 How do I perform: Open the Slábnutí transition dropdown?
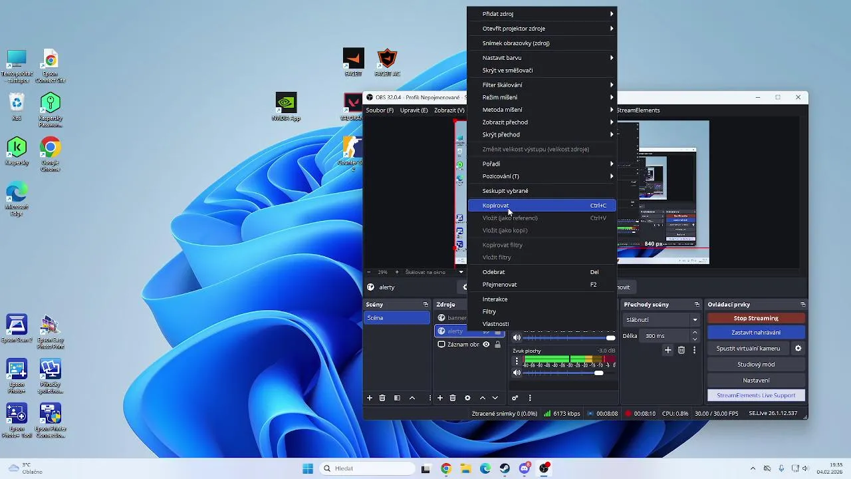pos(662,320)
